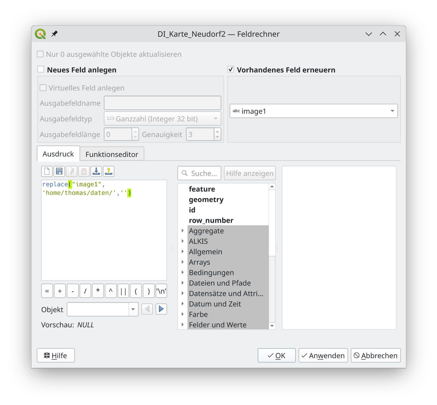Click the next object blue arrow

tap(161, 309)
